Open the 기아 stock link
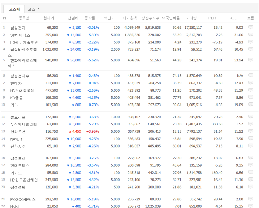This screenshot has height=208, width=259. point(14,105)
